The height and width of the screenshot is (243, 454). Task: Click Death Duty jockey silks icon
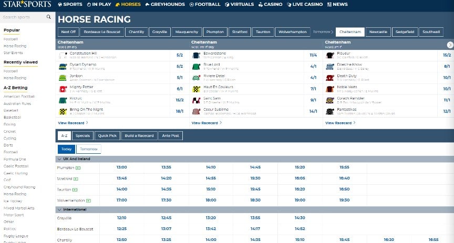pos(330,78)
